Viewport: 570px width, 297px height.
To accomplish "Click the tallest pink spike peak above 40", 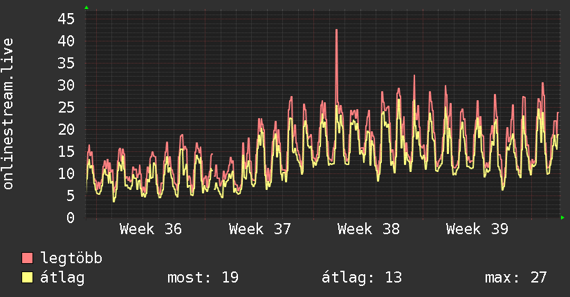I will pos(337,30).
